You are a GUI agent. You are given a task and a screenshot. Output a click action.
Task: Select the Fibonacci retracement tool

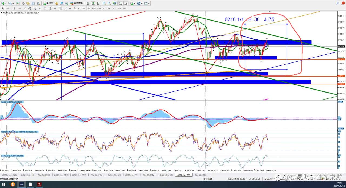point(35,8)
